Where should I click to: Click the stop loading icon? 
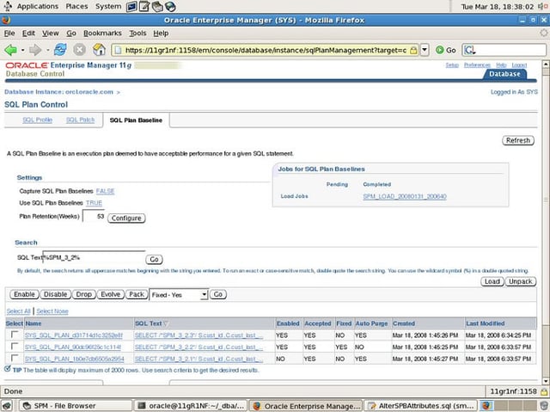click(x=80, y=50)
